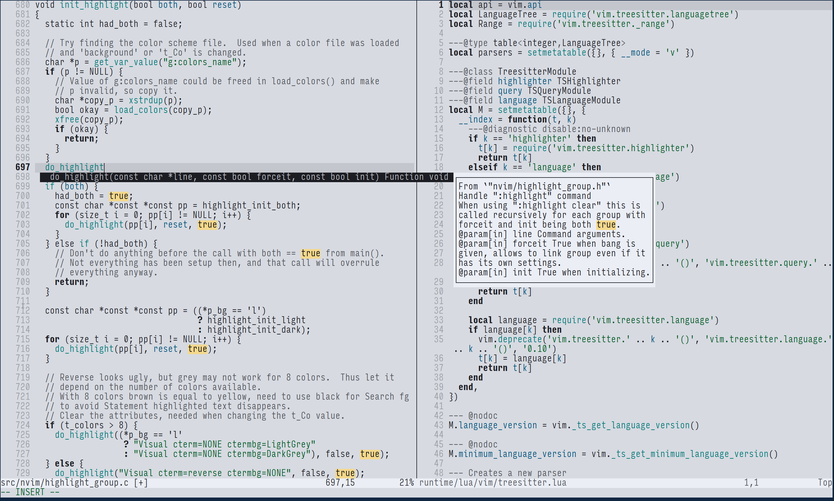Click the documentation popup for do_highlight

tap(554, 230)
